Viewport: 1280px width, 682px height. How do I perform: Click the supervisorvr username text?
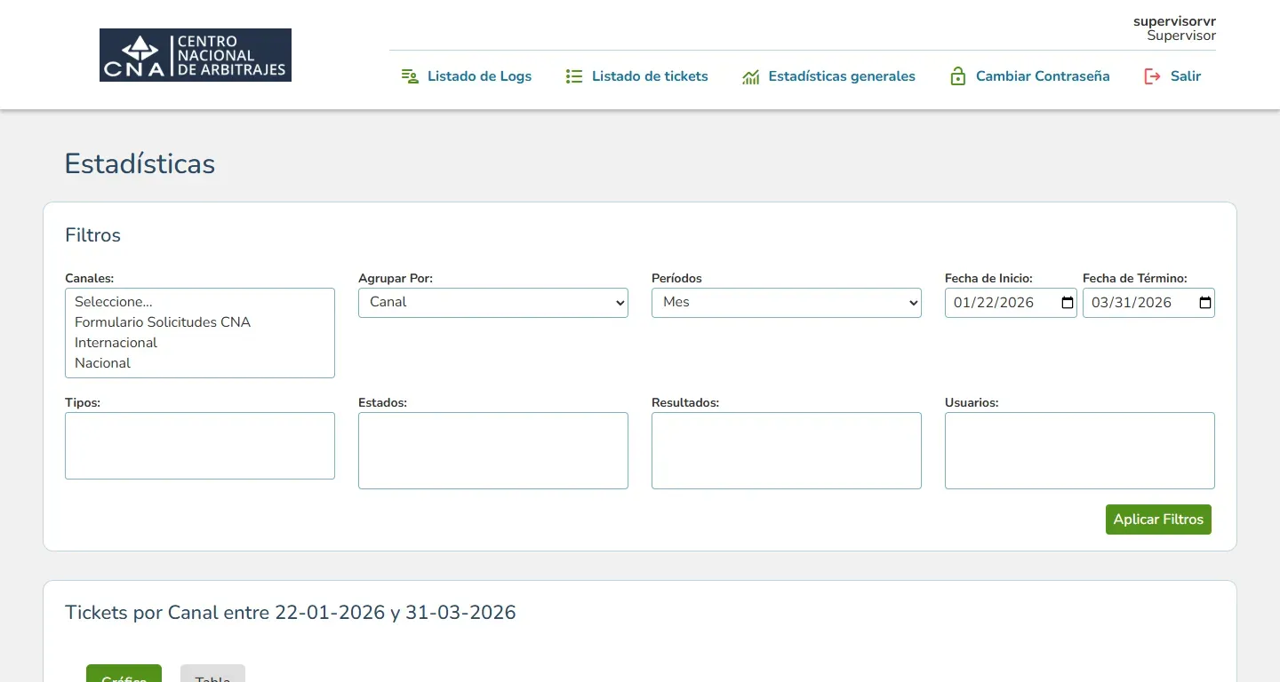point(1174,21)
